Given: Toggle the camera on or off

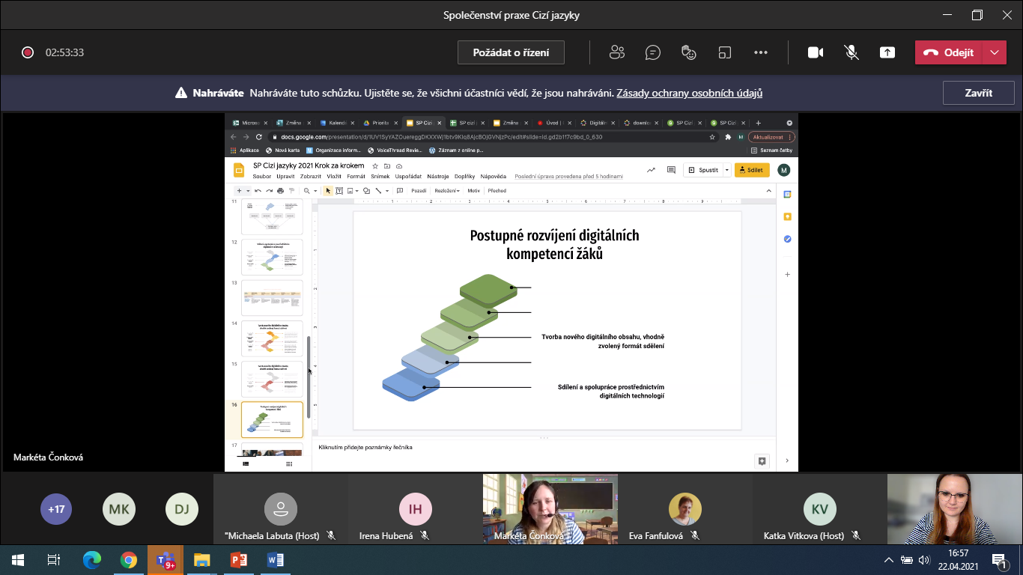Looking at the screenshot, I should 816,52.
